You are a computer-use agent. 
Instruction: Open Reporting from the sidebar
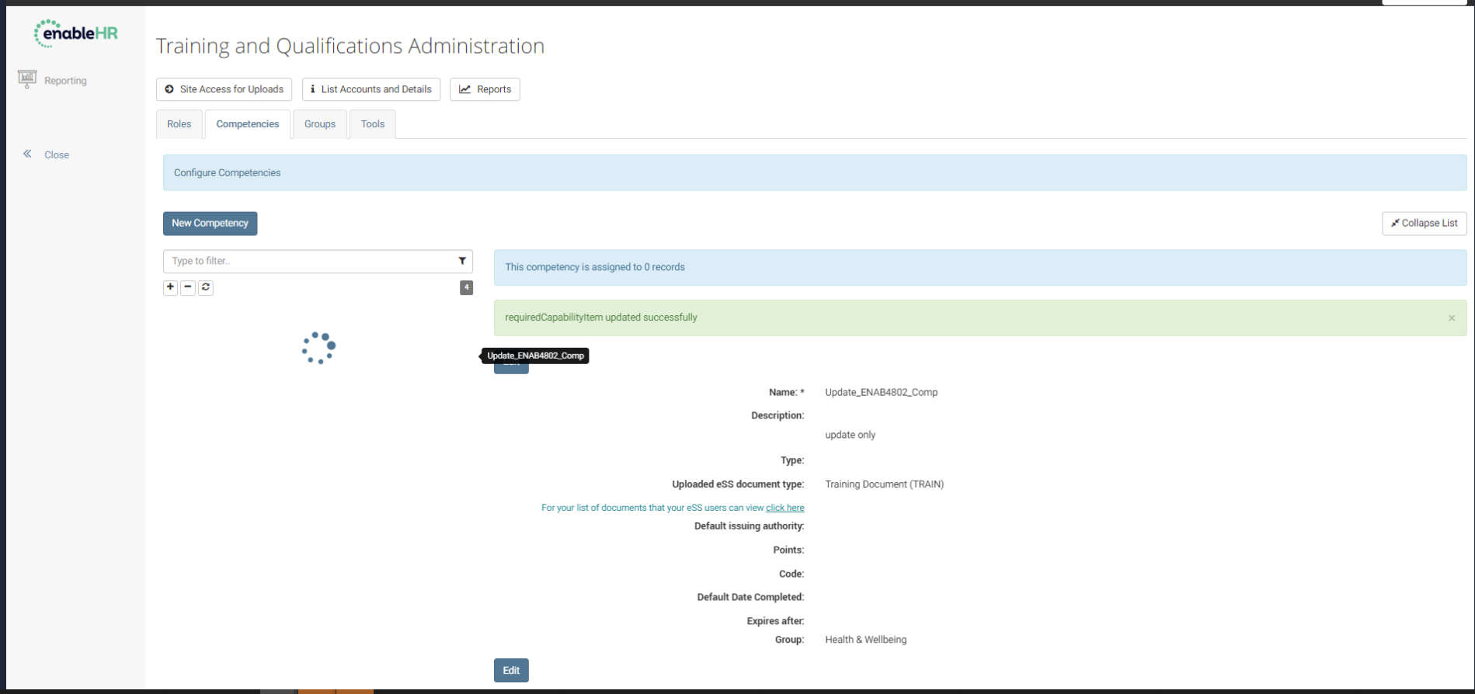(53, 80)
